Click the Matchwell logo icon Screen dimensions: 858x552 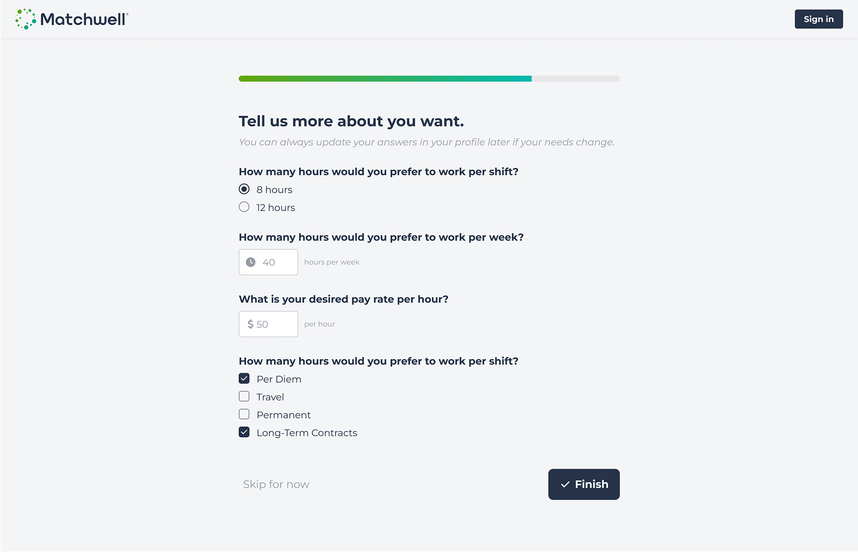(26, 19)
